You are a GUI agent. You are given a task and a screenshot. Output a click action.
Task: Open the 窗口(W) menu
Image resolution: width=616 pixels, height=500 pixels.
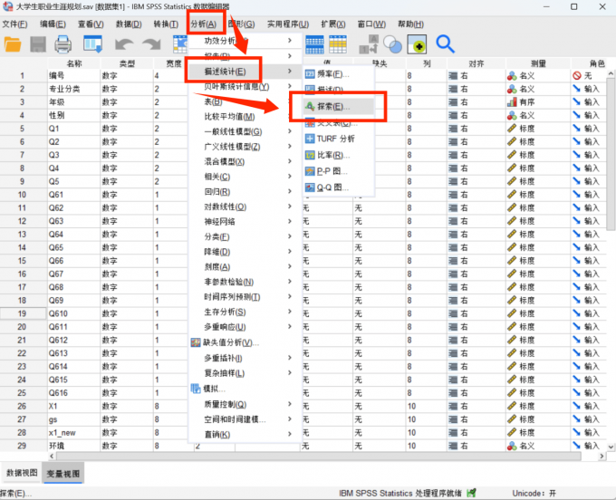[371, 24]
